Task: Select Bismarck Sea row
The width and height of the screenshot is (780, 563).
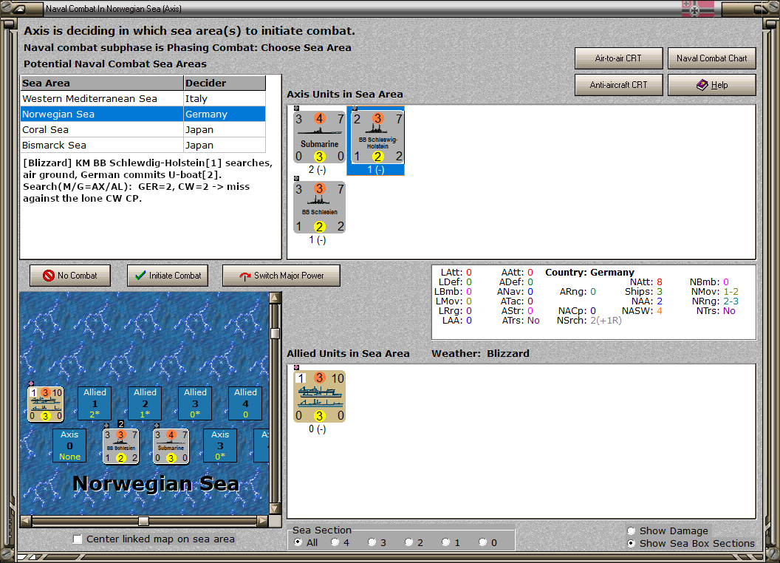Action: coord(143,145)
